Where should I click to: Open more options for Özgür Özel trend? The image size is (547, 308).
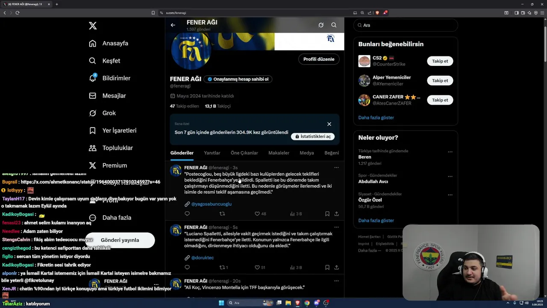point(450,195)
